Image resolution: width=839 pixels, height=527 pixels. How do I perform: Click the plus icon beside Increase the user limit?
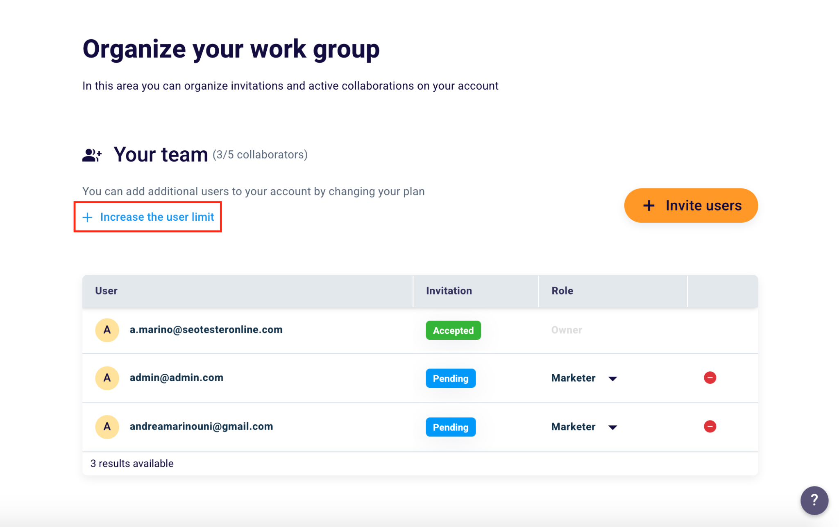(88, 217)
